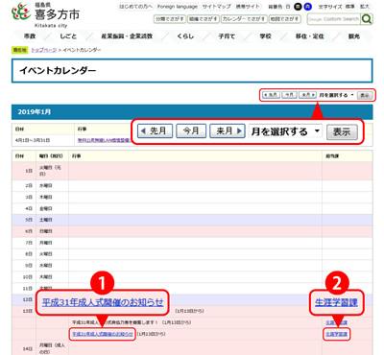Click the non-magnified 先月 previous month button
The height and width of the screenshot is (355, 384).
point(271,95)
